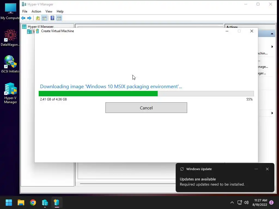This screenshot has width=279, height=209.
Task: Open File Explorer from the taskbar
Action: pos(21,202)
